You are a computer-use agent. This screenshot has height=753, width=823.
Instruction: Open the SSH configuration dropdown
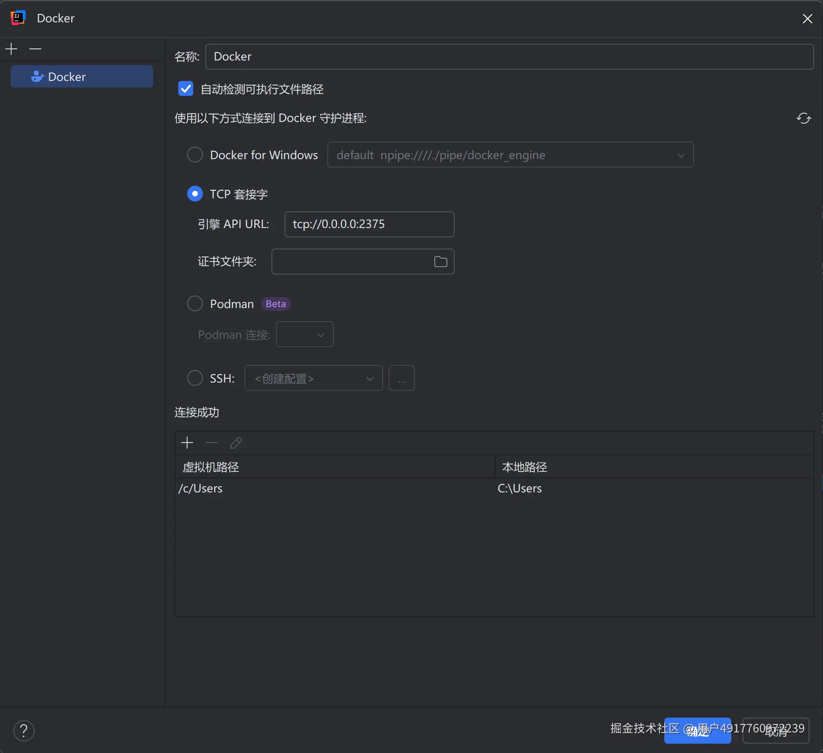(x=314, y=378)
